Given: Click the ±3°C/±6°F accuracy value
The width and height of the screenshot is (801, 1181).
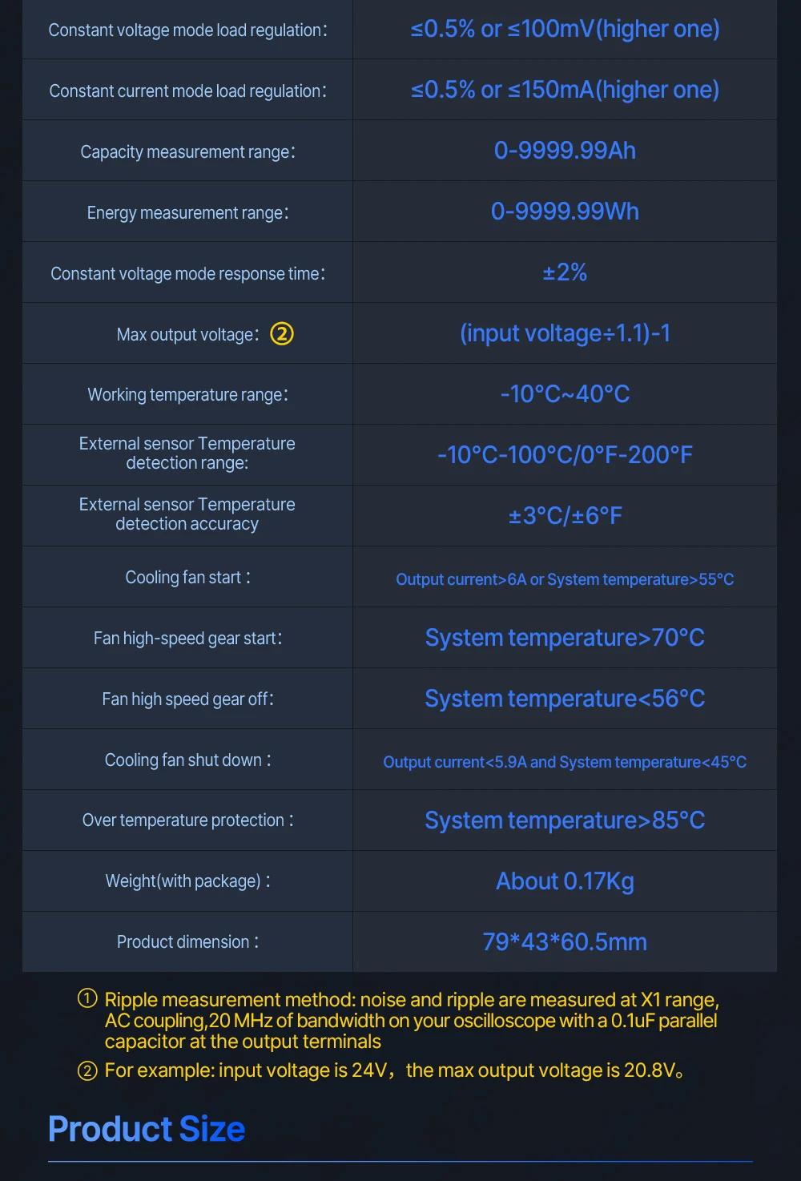Looking at the screenshot, I should [x=565, y=516].
